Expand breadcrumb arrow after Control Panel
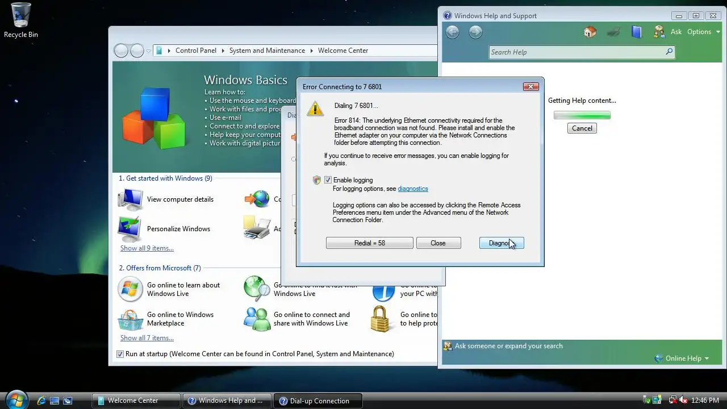Viewport: 727px width, 409px height. (223, 51)
